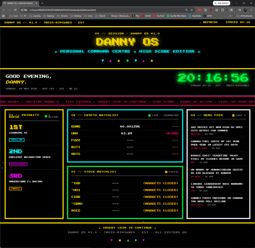Open the Chrome profile avatar
255x248 pixels.
pyautogui.click(x=245, y=10)
